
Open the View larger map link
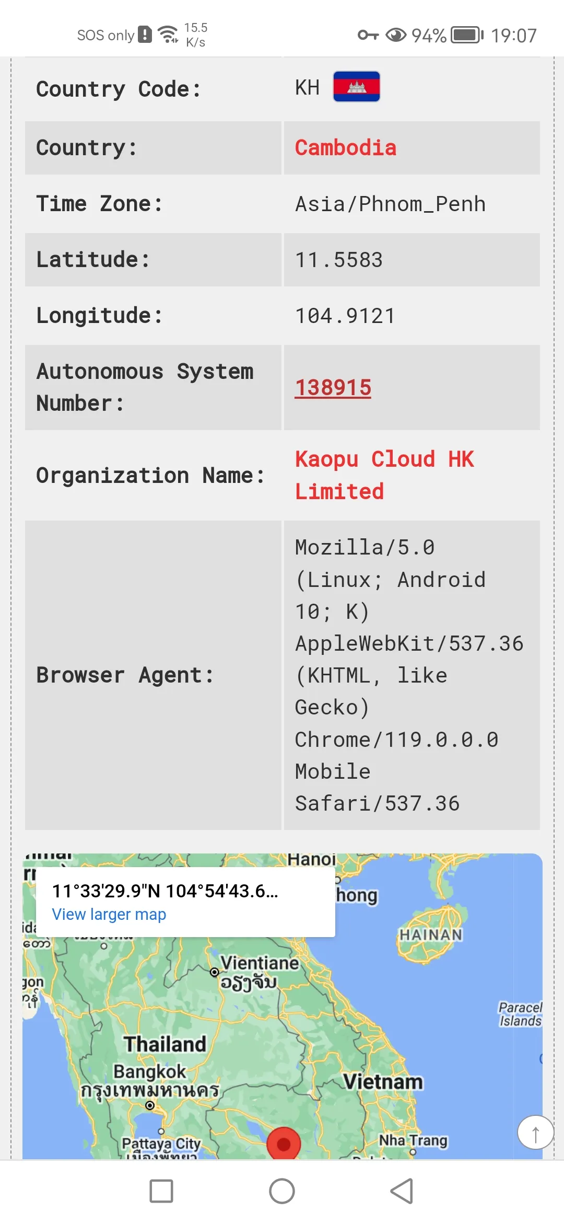[109, 914]
